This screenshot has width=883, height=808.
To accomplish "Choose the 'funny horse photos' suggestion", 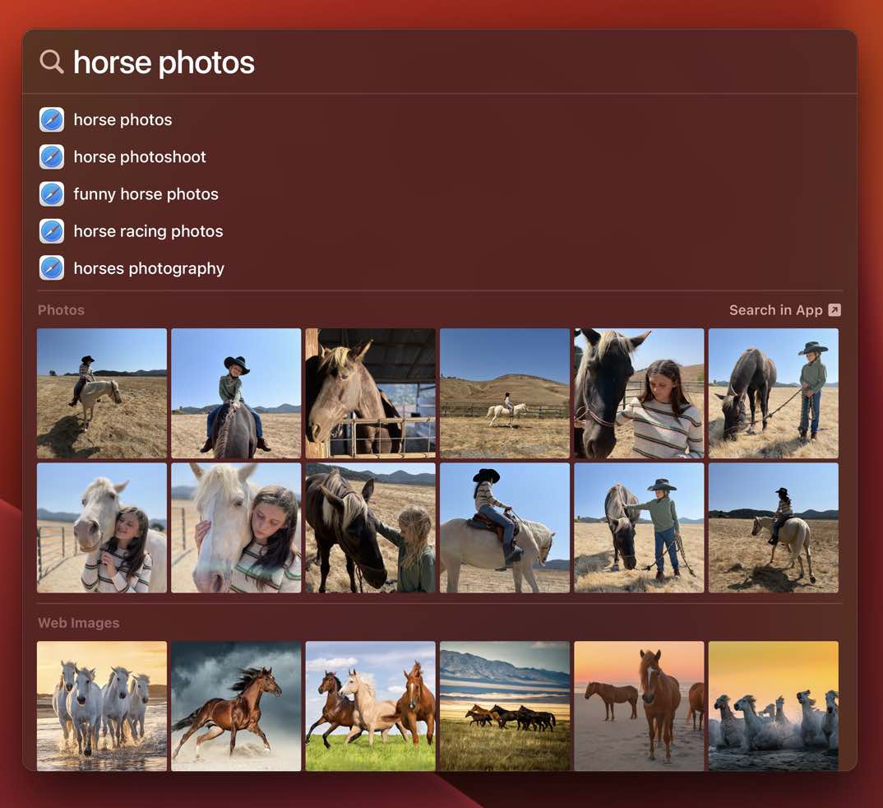I will pyautogui.click(x=146, y=194).
